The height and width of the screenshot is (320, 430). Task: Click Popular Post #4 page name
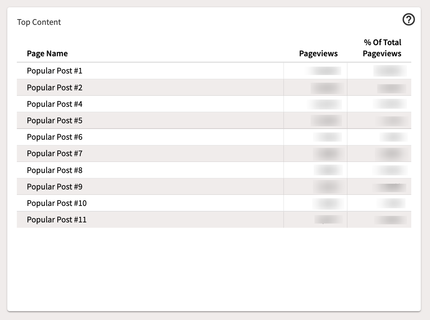tap(55, 104)
